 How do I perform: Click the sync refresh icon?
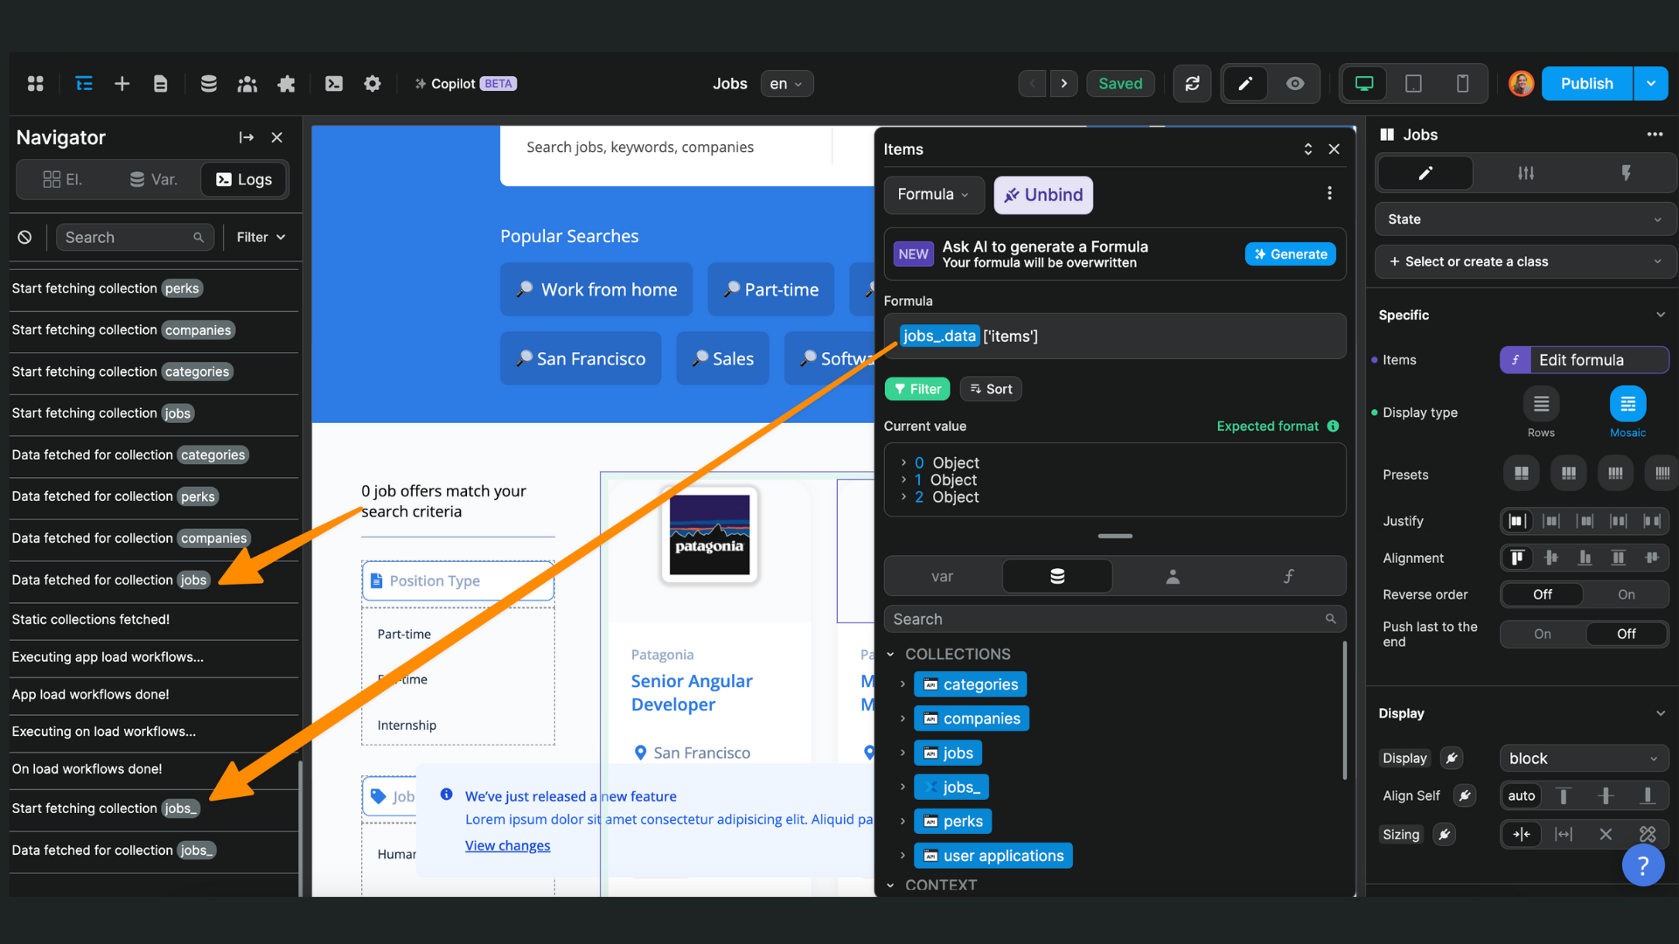pos(1192,84)
